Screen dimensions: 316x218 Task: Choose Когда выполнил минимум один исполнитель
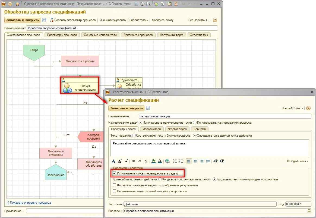(x=214, y=179)
